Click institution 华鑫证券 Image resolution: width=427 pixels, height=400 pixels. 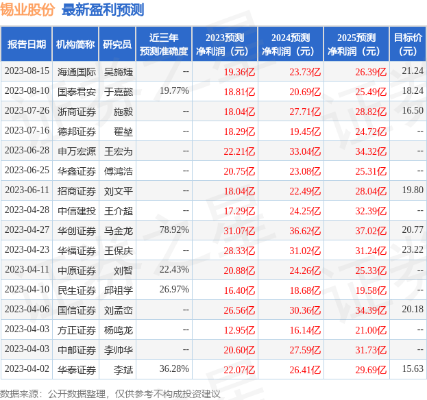click(77, 171)
